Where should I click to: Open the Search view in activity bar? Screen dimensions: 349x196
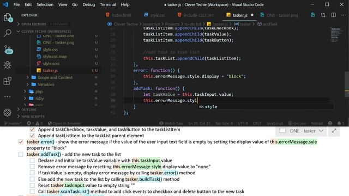8,33
